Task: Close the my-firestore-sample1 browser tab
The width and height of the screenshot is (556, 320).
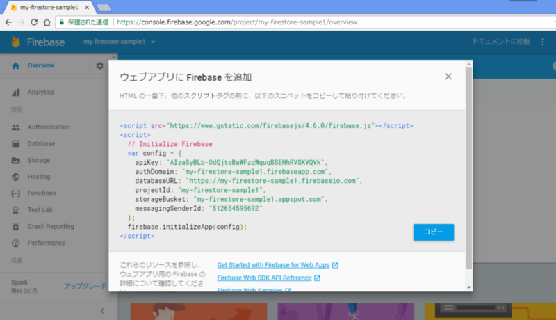Action: pyautogui.click(x=87, y=7)
